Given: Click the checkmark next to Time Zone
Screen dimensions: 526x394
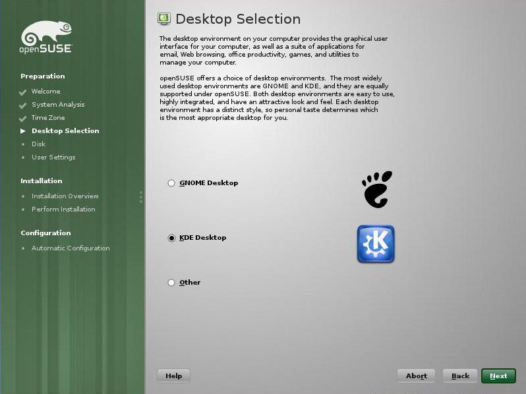Looking at the screenshot, I should (22, 119).
